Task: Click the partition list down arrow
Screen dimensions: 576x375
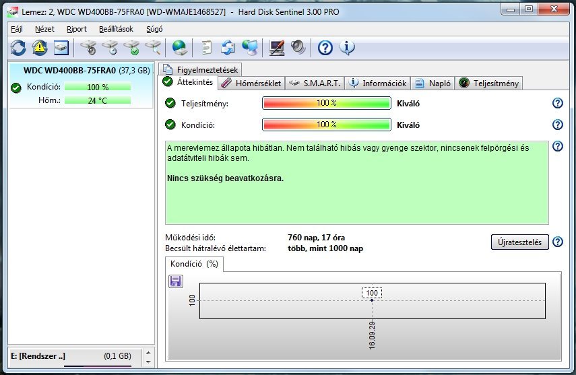Action: [148, 362]
